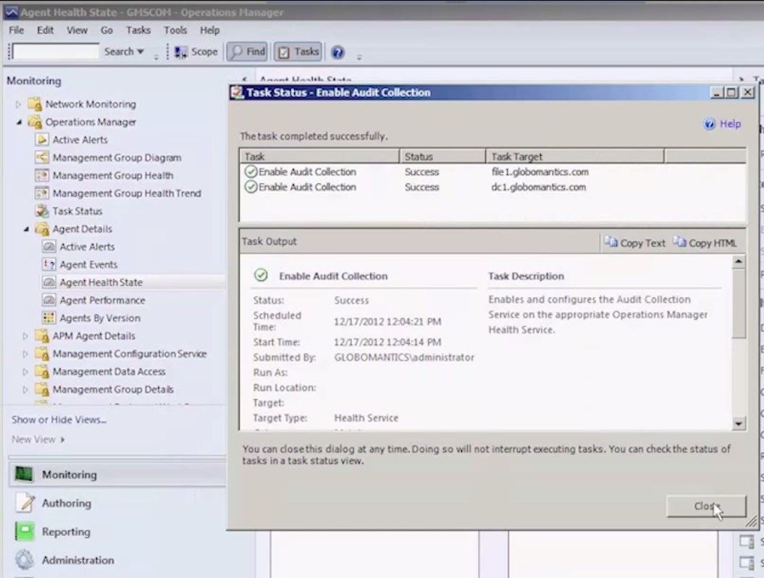764x578 pixels.
Task: Open the Active Alerts view under Operations Manager
Action: [x=80, y=140]
